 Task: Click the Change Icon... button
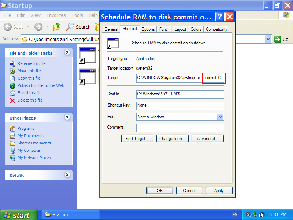[x=172, y=139]
